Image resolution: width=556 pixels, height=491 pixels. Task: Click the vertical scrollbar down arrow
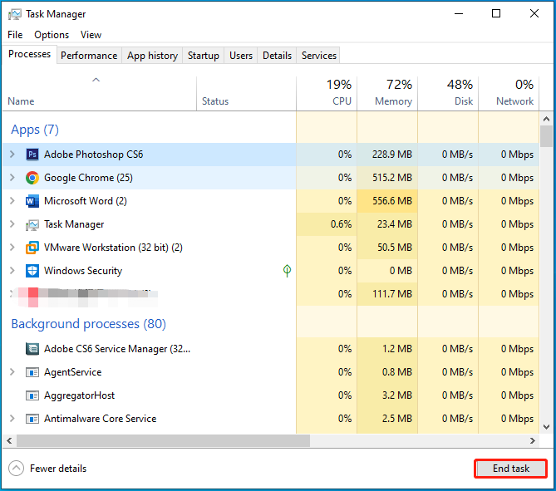546,427
